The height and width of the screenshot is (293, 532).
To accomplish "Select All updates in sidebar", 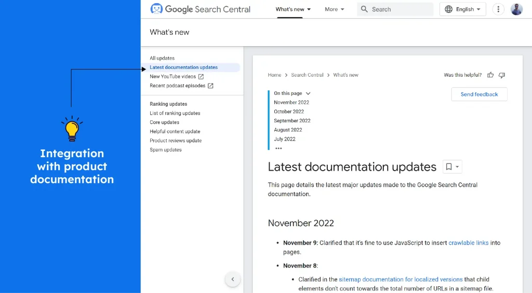I will coord(162,58).
